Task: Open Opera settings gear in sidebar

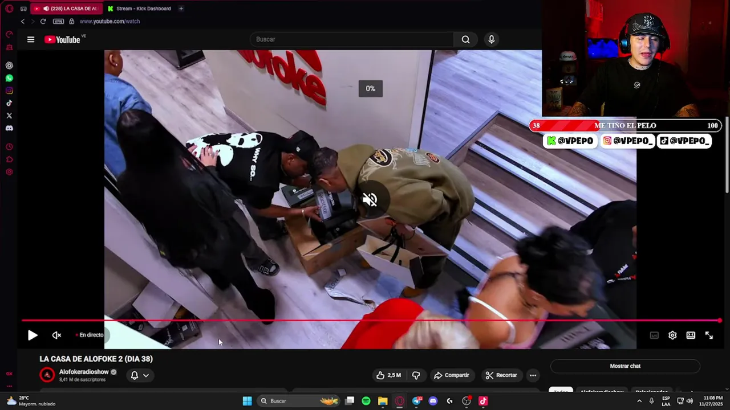Action: [9, 172]
